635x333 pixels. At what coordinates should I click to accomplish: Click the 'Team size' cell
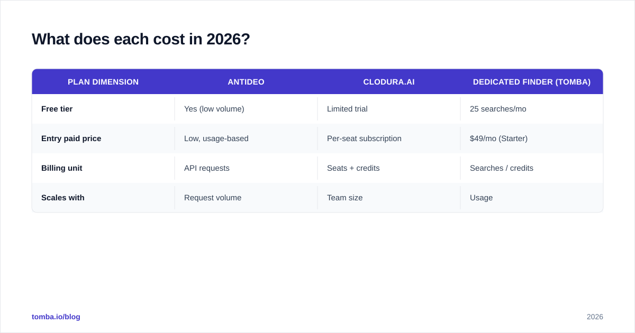click(389, 198)
